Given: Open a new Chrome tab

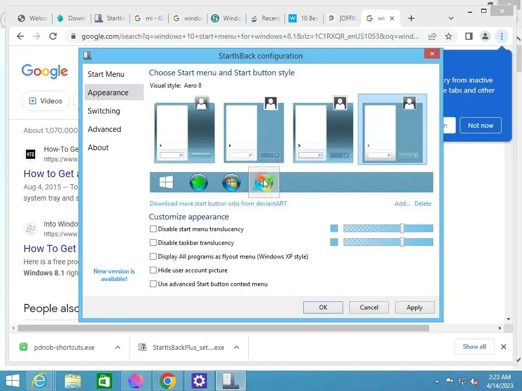Looking at the screenshot, I should click(x=411, y=18).
